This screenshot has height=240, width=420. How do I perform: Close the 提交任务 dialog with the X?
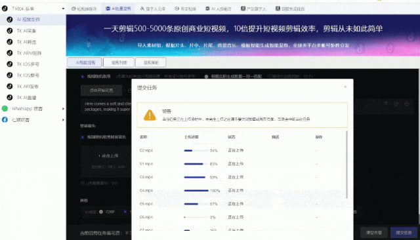tap(345, 87)
